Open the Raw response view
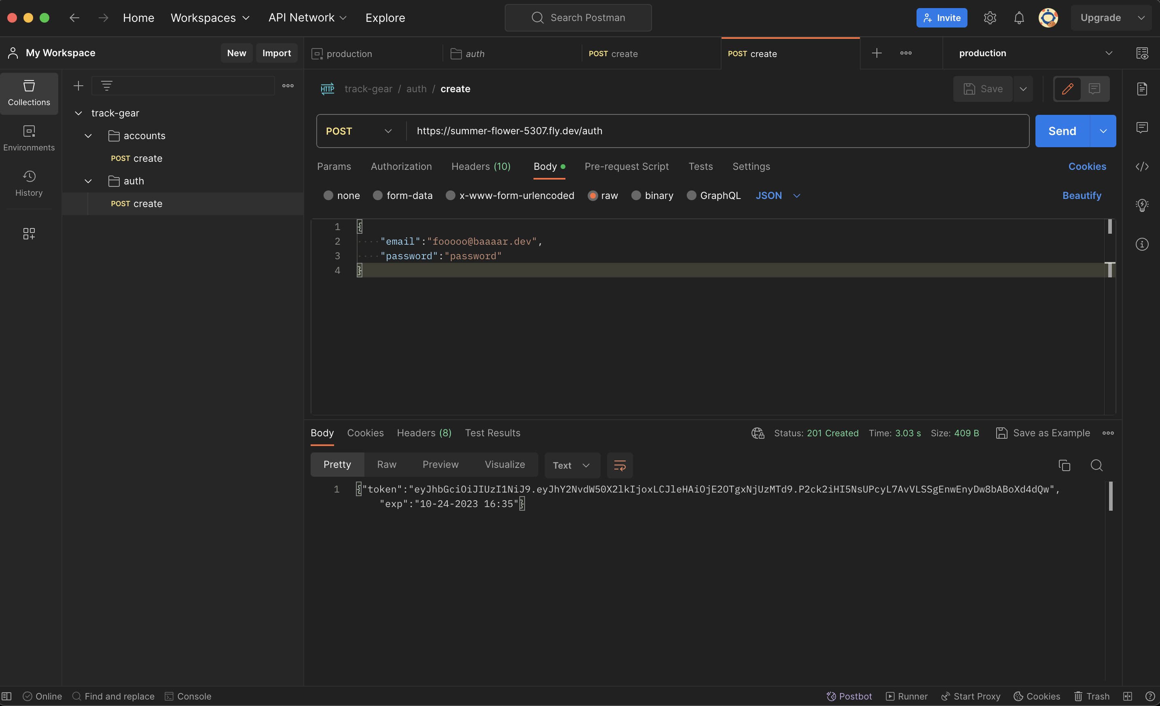 [387, 465]
